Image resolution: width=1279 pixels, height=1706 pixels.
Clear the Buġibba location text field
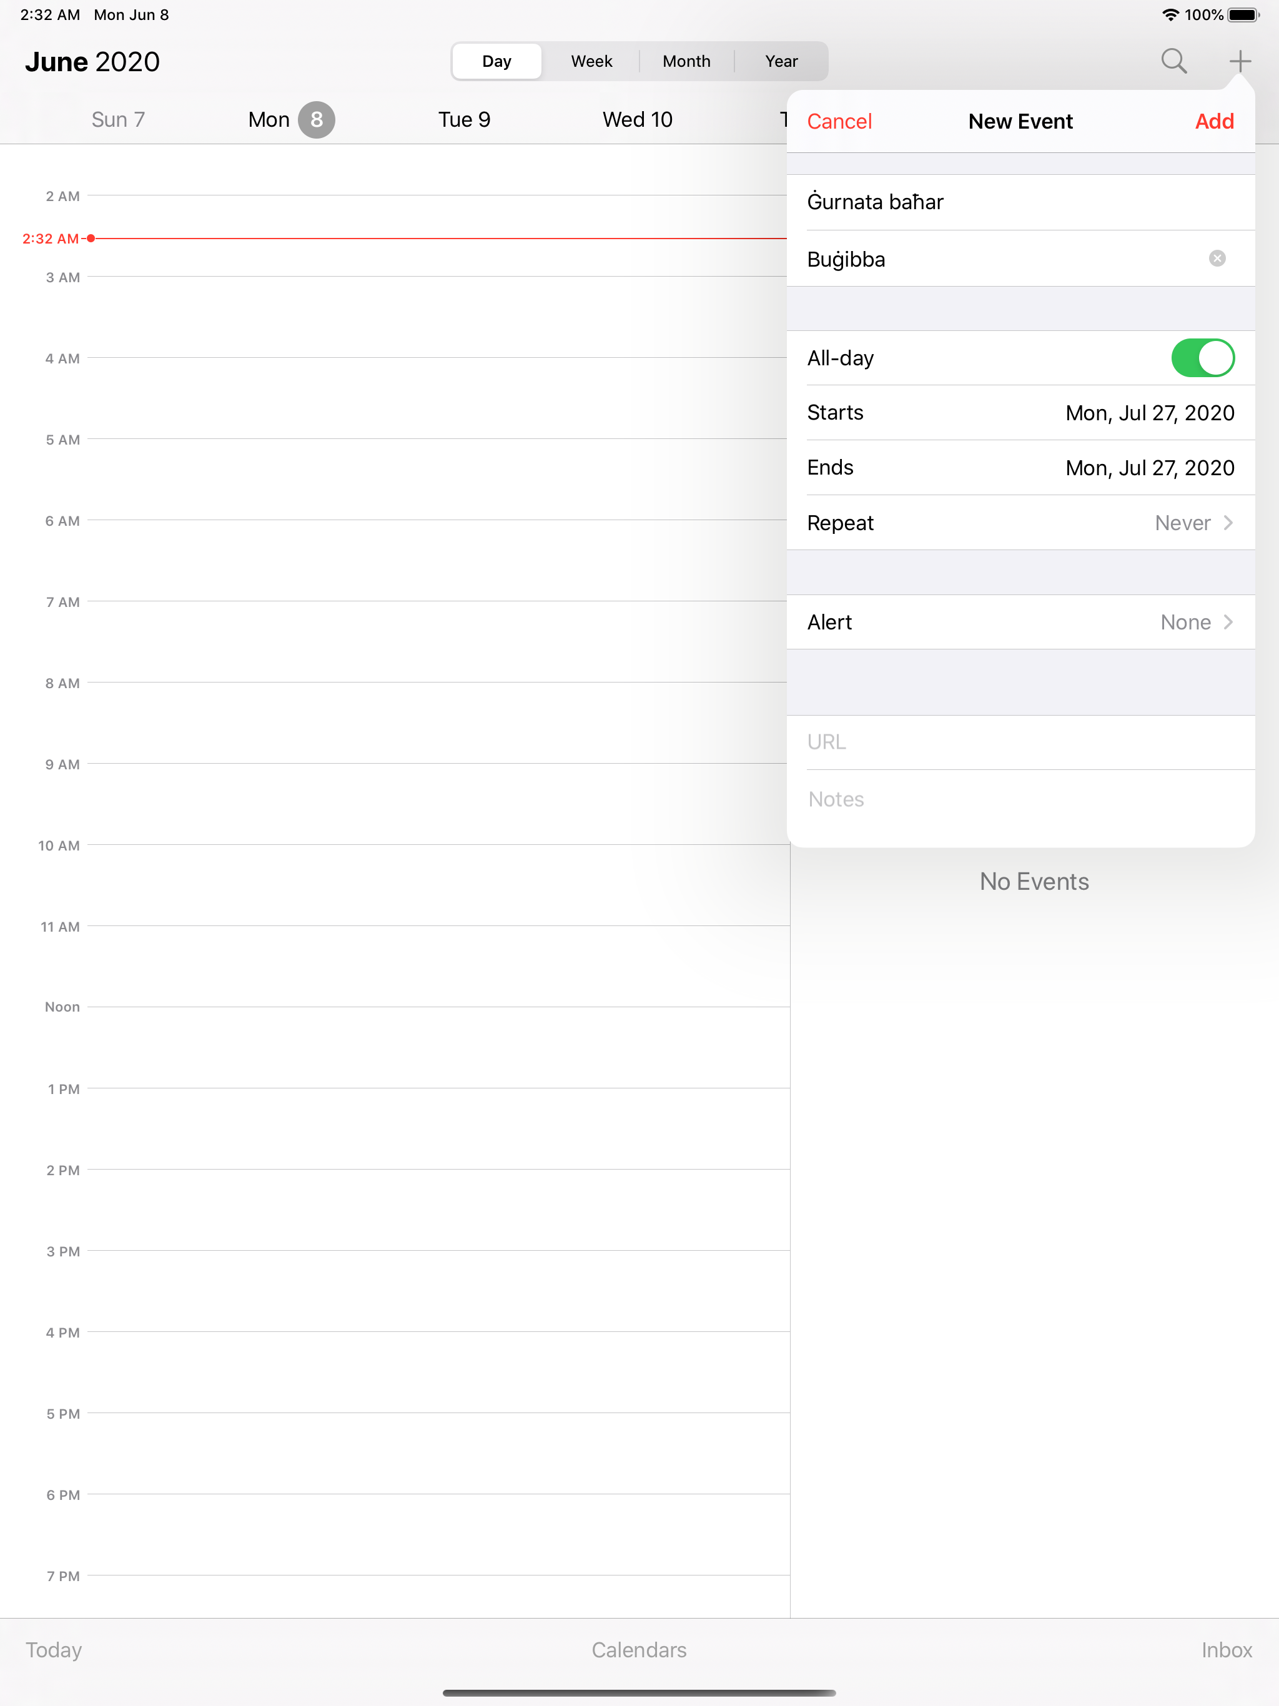click(1217, 259)
